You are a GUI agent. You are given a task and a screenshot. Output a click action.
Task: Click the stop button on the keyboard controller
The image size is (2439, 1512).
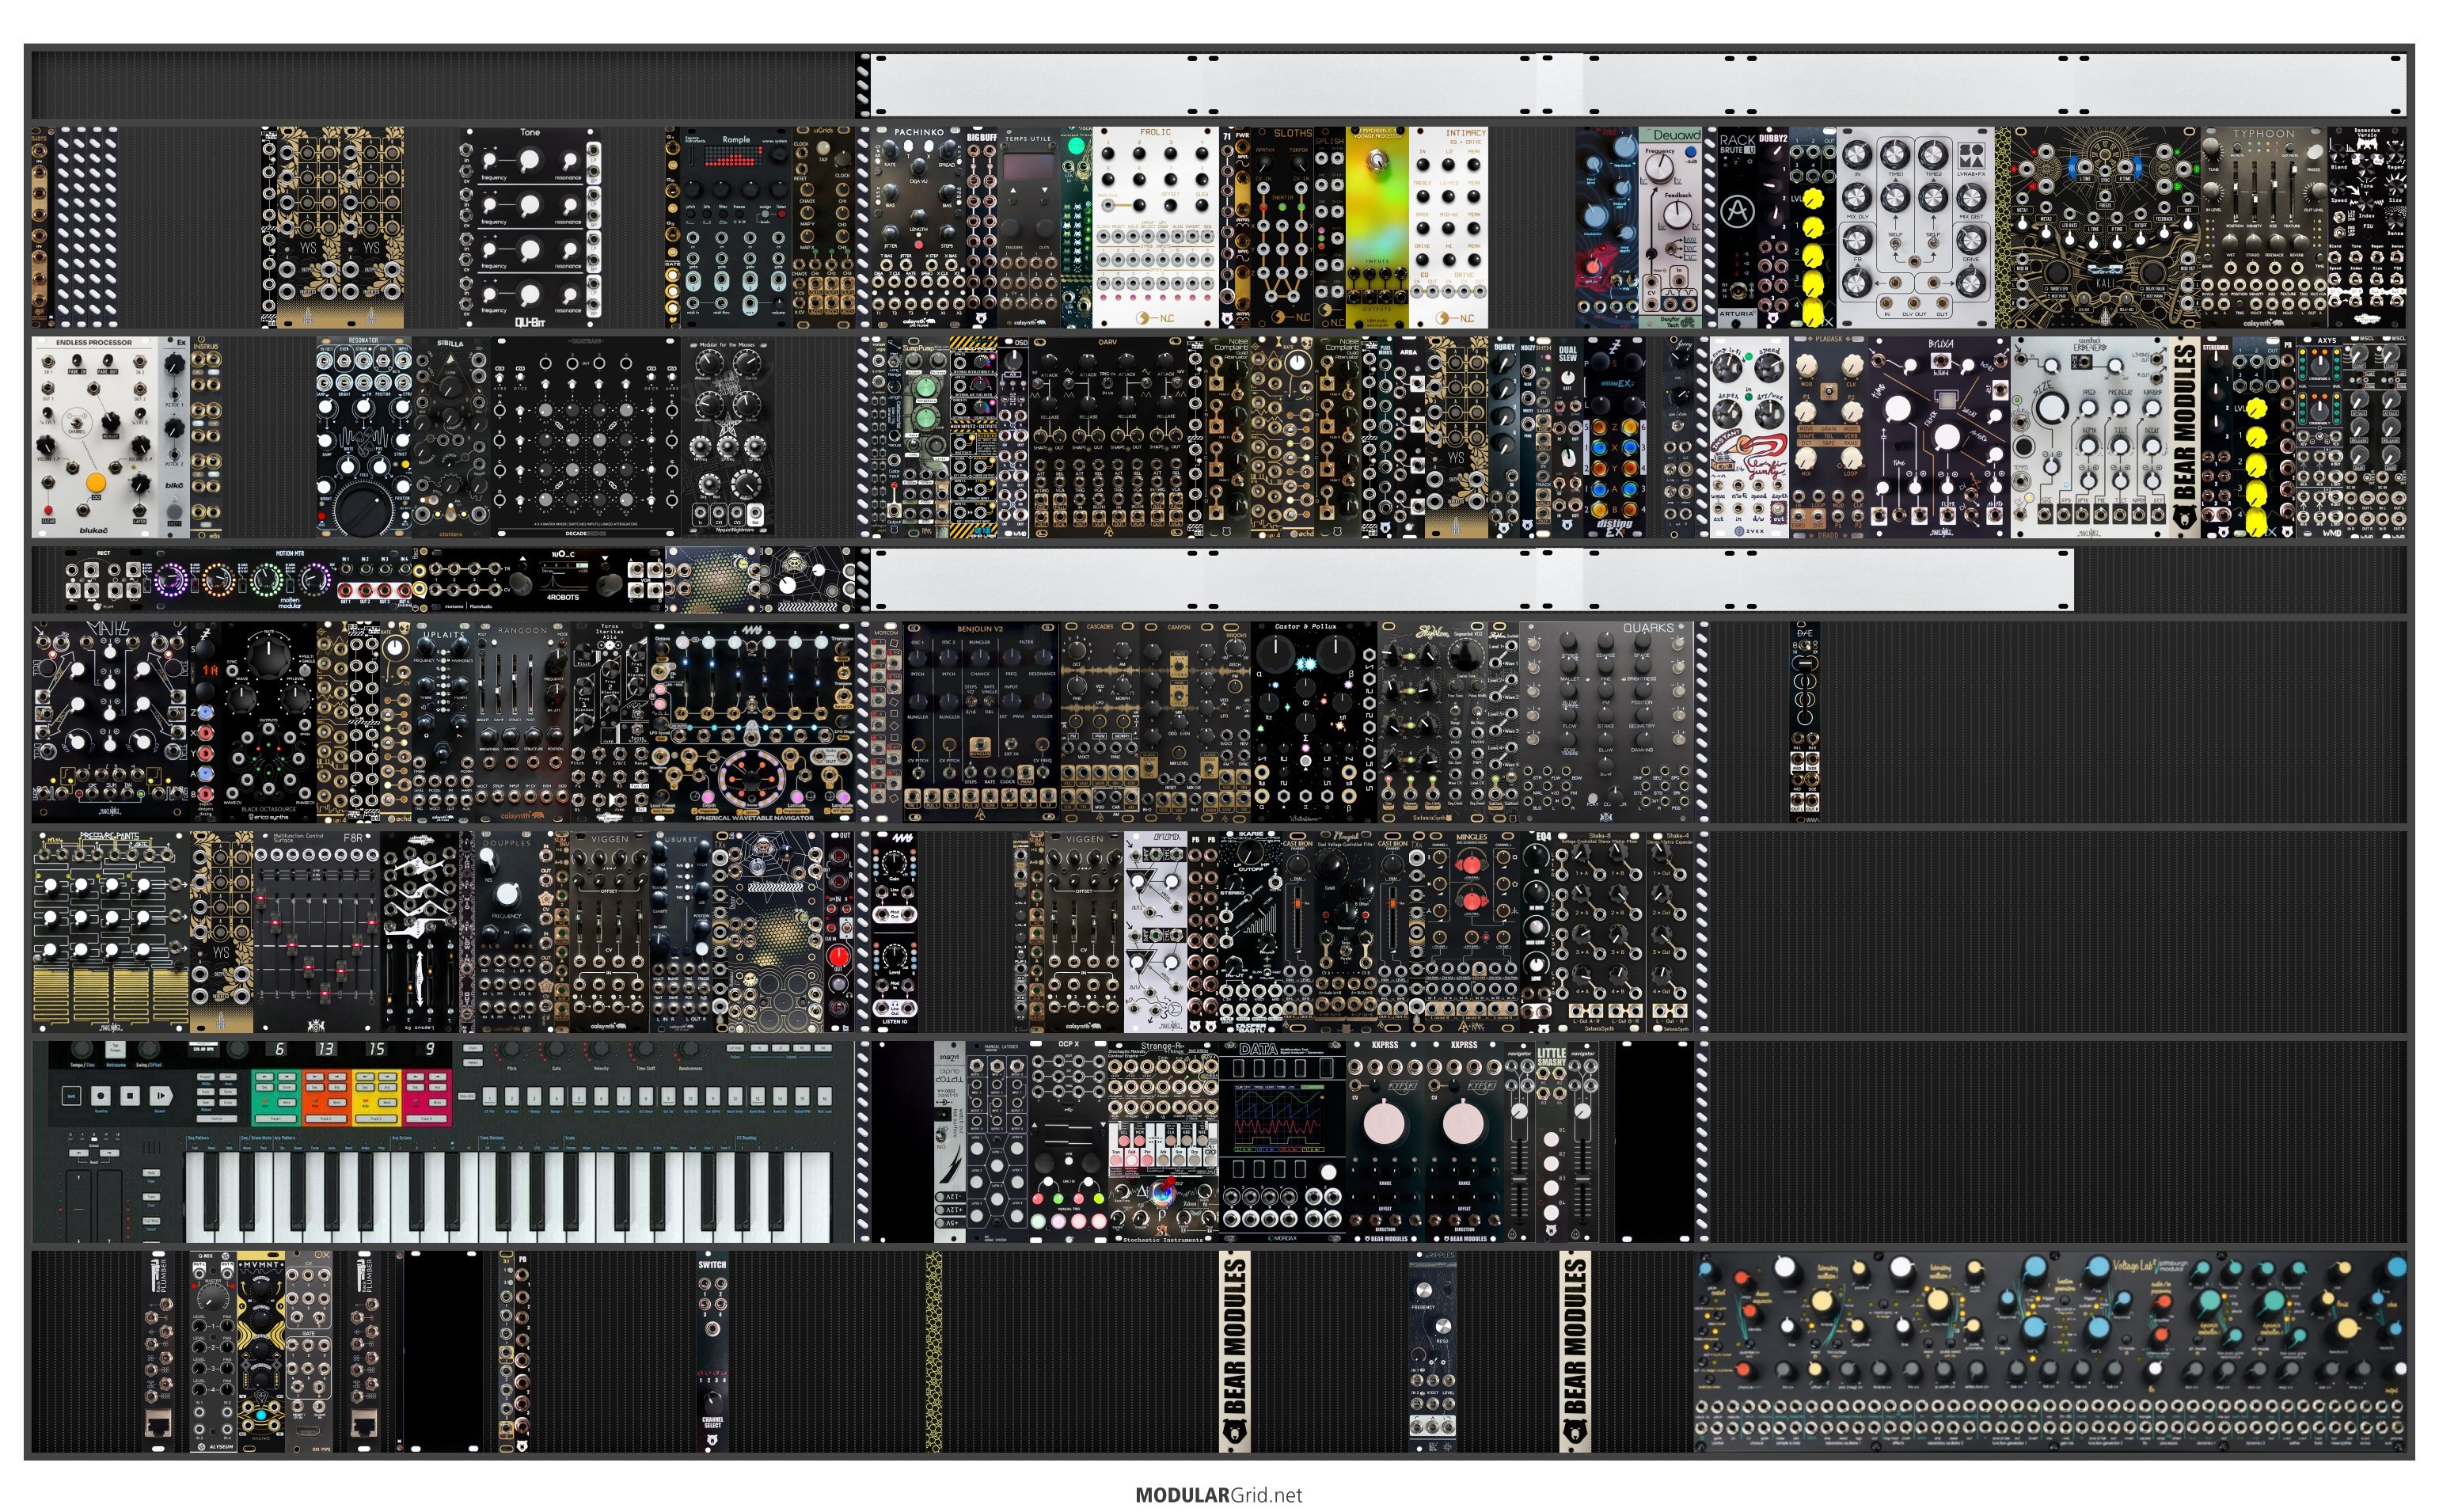pyautogui.click(x=130, y=1096)
